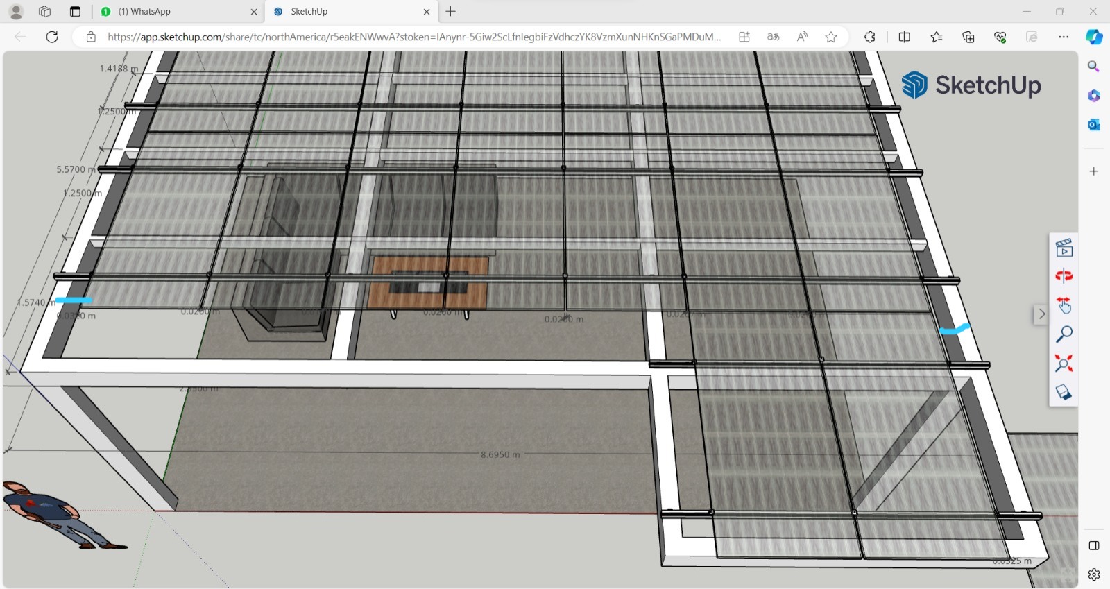1110x589 pixels.
Task: Open the Styles tool at toolbar bottom
Action: [x=1064, y=393]
